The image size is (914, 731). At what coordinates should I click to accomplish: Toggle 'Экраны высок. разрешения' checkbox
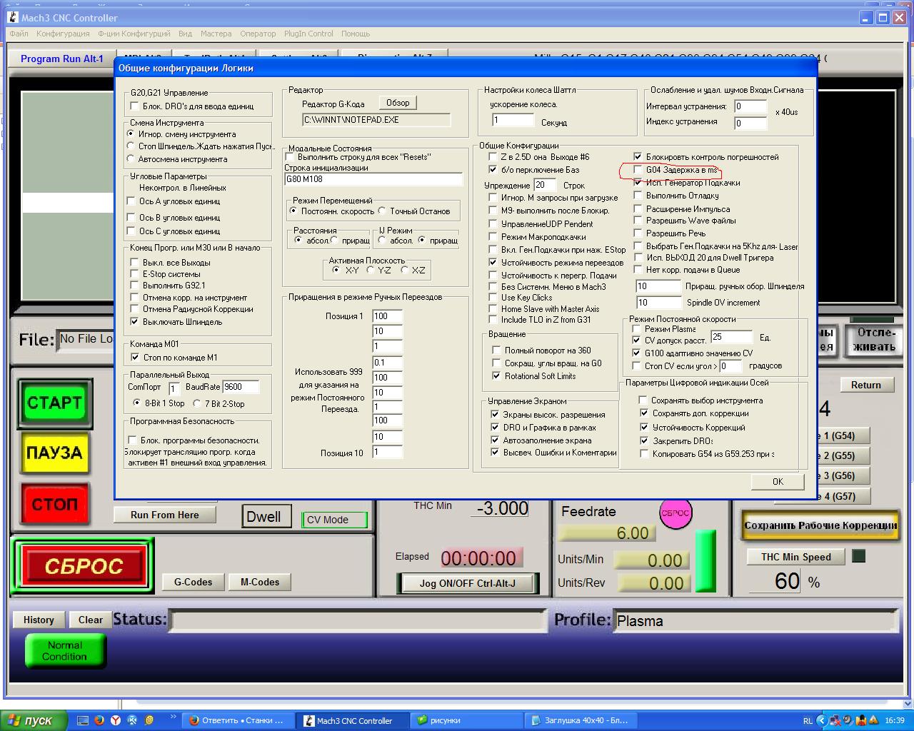495,415
